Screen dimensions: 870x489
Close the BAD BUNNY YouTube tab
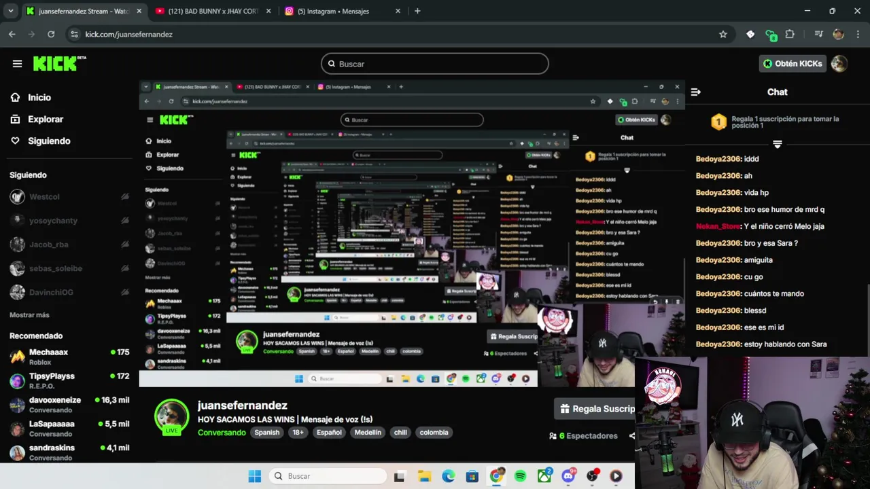pyautogui.click(x=268, y=11)
